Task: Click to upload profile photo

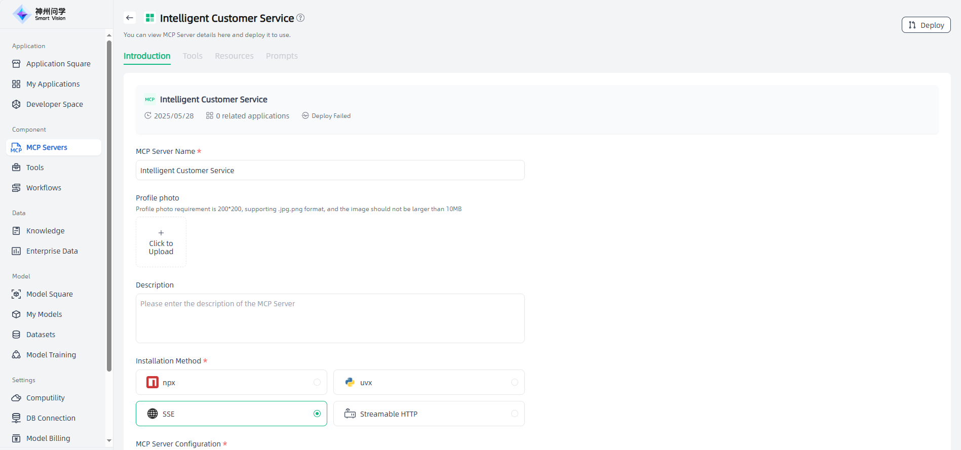Action: (161, 242)
